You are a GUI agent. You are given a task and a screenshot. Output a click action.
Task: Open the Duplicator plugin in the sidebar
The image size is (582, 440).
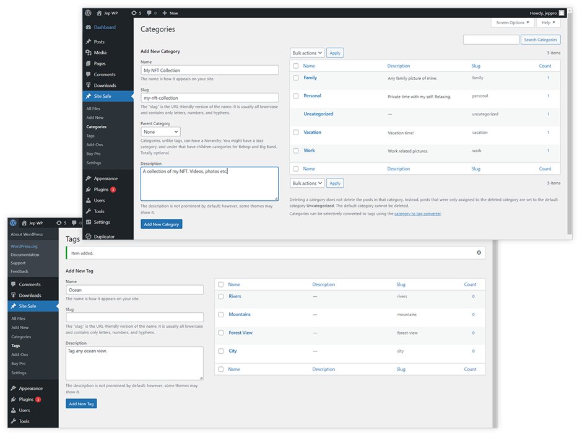(103, 236)
